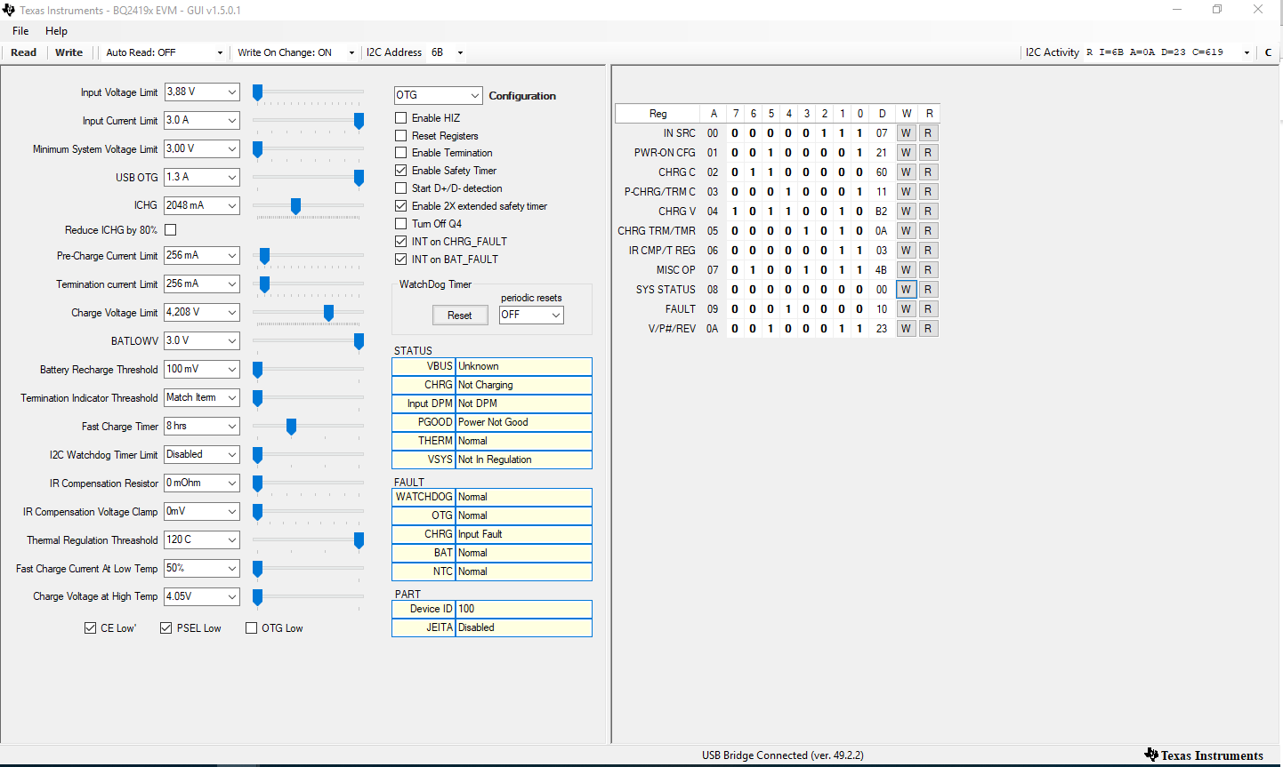Open the Fast Charge Timer dropdown
Viewport: 1283px width, 767px height.
click(202, 426)
